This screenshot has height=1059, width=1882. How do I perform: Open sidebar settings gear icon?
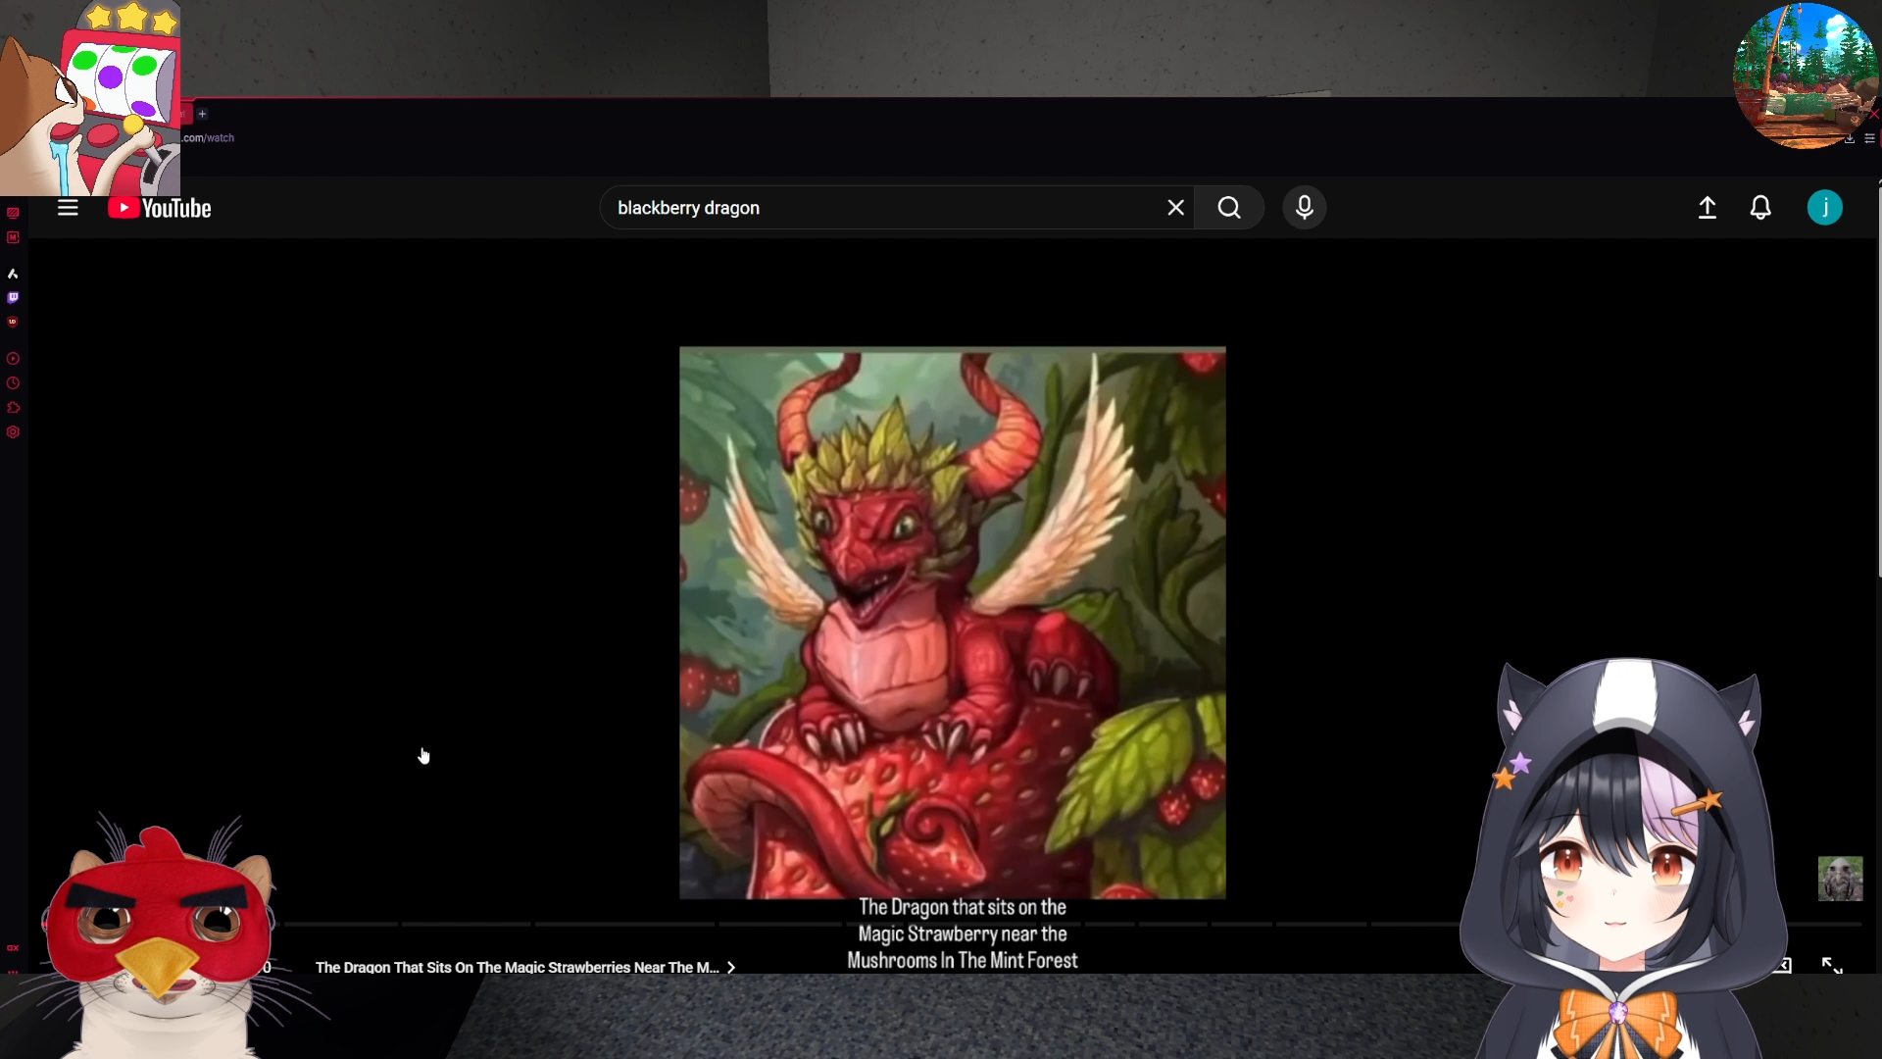13,432
